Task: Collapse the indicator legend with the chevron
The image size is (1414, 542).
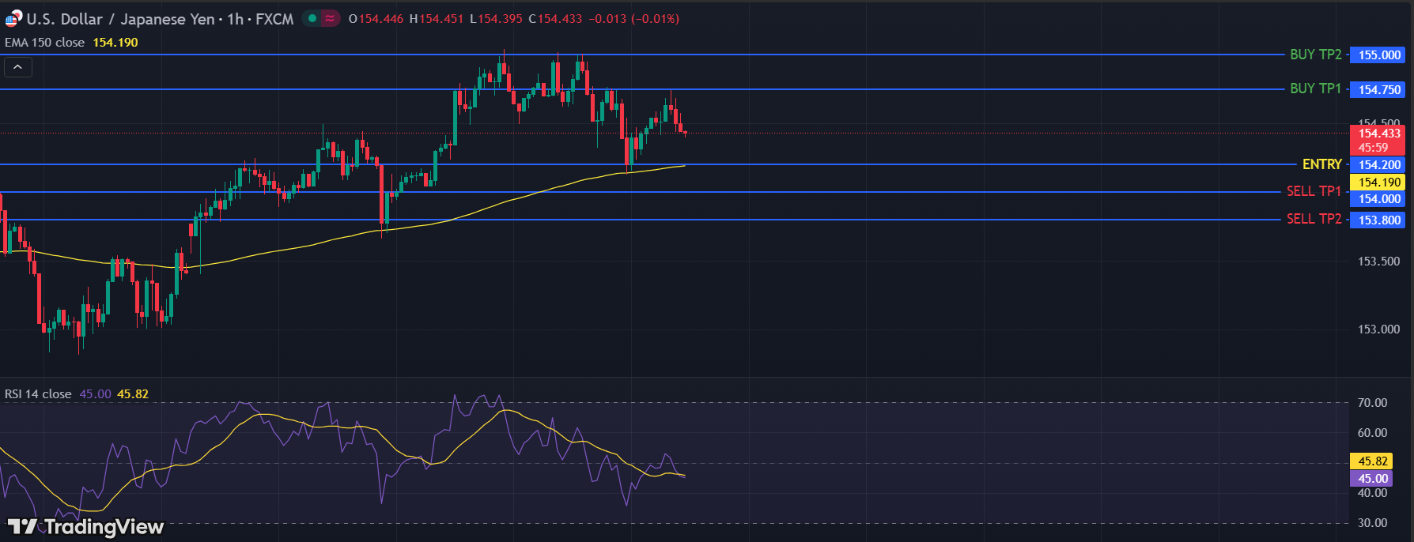Action: 18,67
